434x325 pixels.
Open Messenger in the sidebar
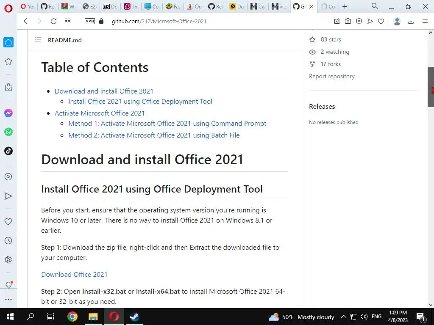coord(8,113)
